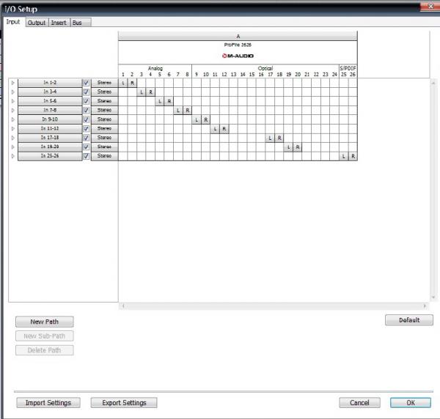Click the L assignment cell for In 9-10

click(x=197, y=119)
